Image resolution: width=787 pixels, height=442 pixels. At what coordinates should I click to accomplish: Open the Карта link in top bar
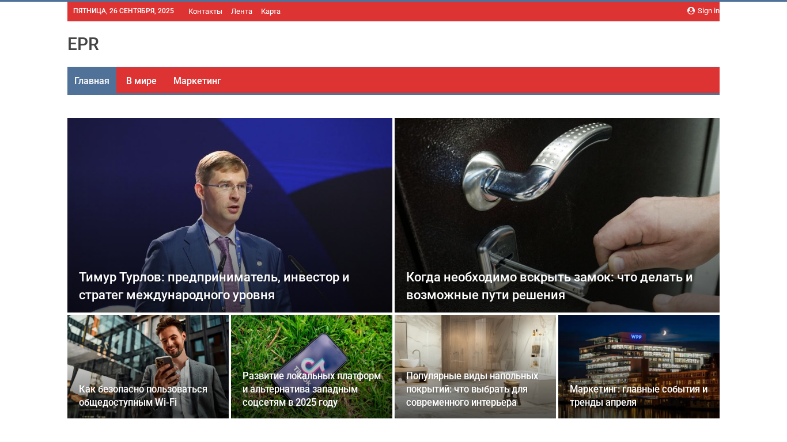click(x=271, y=12)
